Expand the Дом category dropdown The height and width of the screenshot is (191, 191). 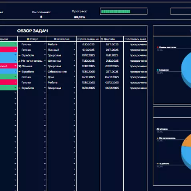74,77
